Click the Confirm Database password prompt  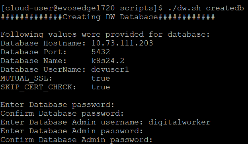pyautogui.click(x=62, y=114)
